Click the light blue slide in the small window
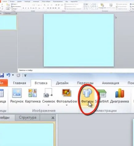 click(79, 40)
